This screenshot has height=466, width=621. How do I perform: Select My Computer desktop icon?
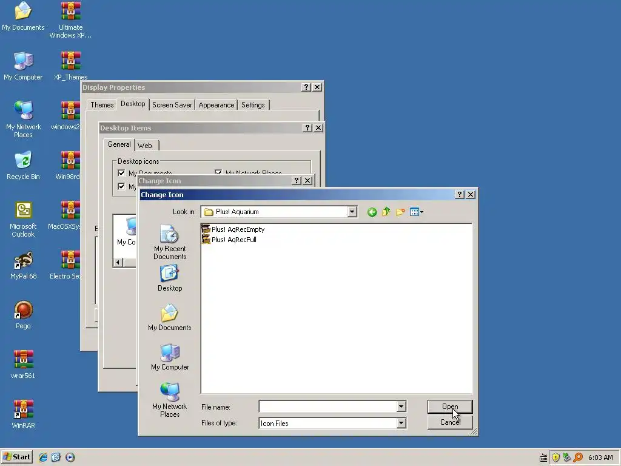pos(24,66)
